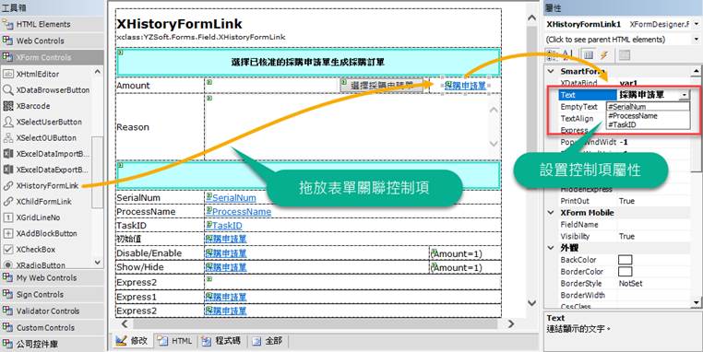Pick the XCheckBox control from toolbox

pos(35,250)
